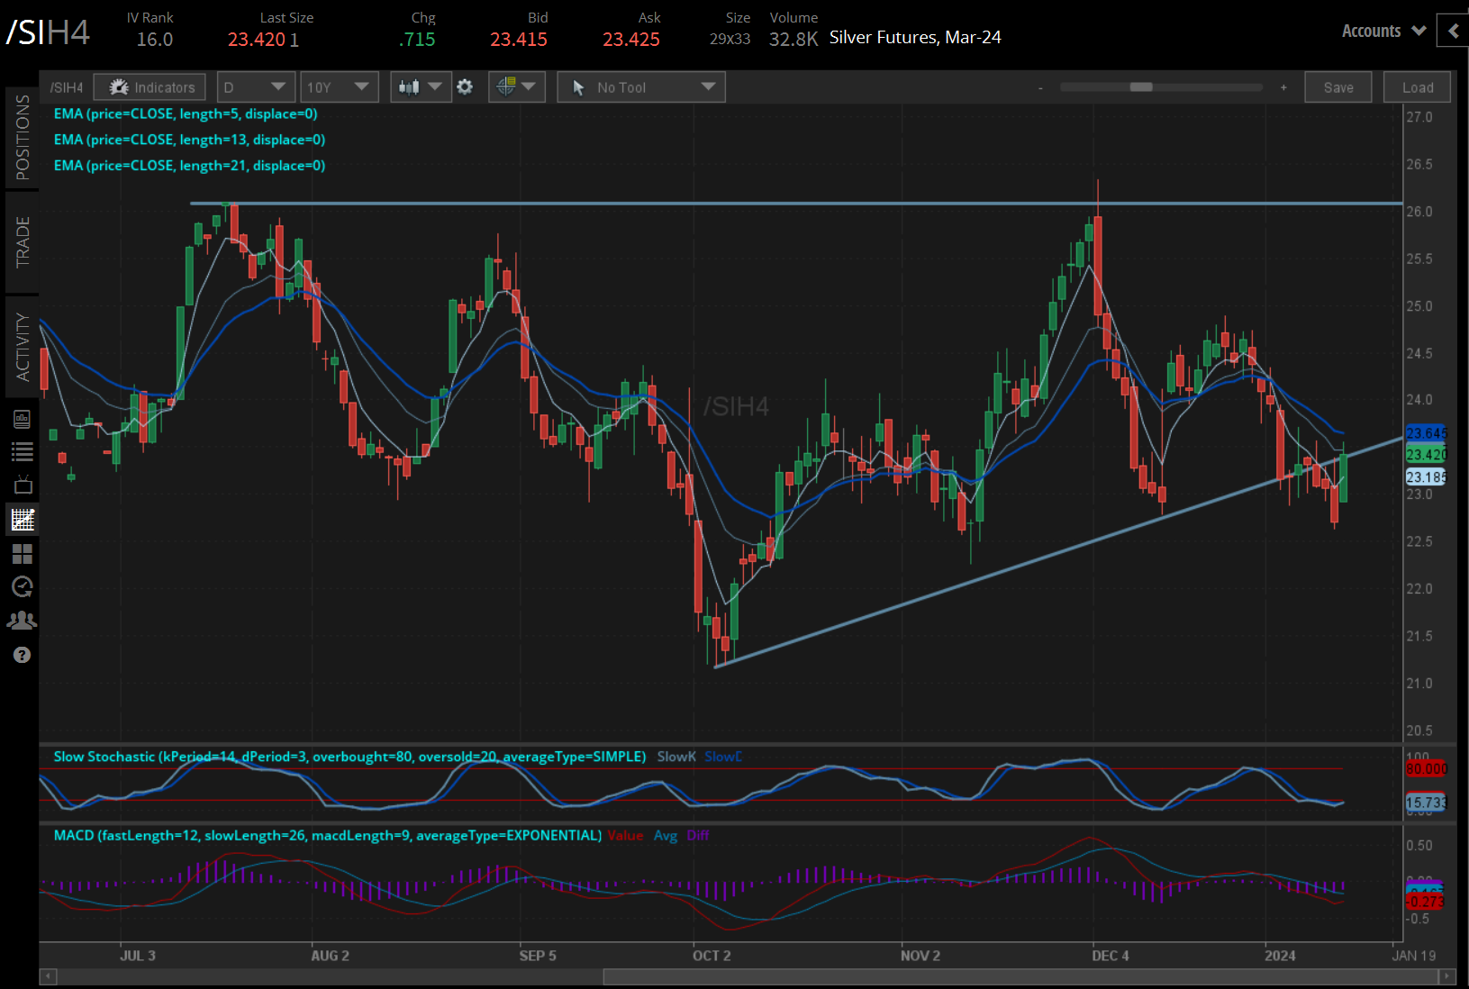1469x989 pixels.
Task: Open chart settings gear icon
Action: [465, 87]
